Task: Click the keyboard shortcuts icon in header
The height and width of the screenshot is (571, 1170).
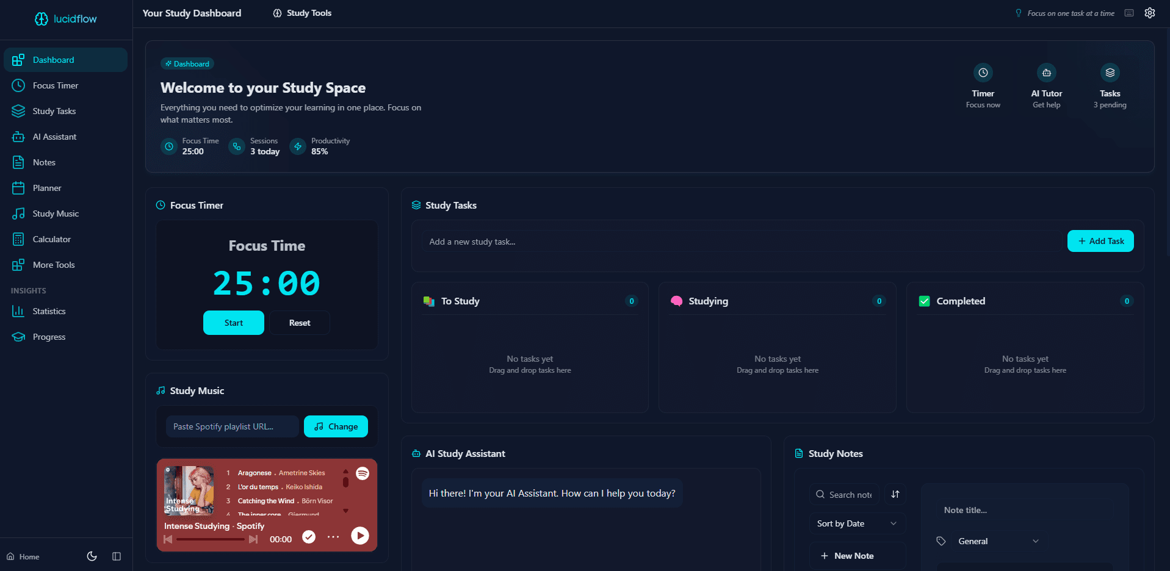Action: pos(1129,13)
